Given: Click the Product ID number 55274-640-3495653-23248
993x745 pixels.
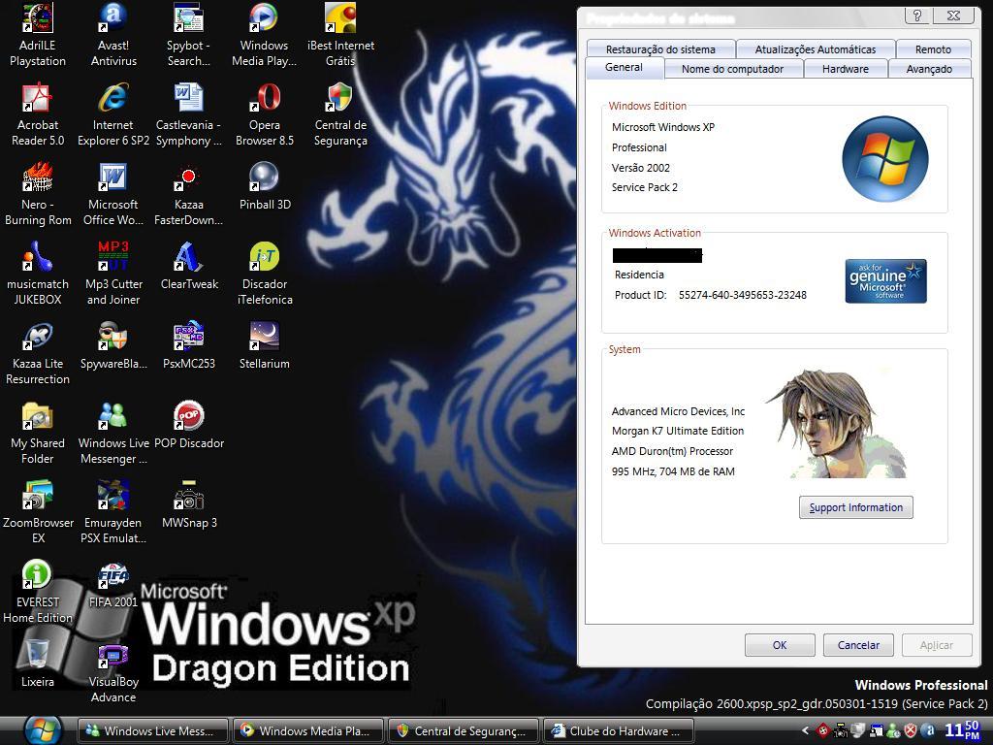Looking at the screenshot, I should point(742,295).
